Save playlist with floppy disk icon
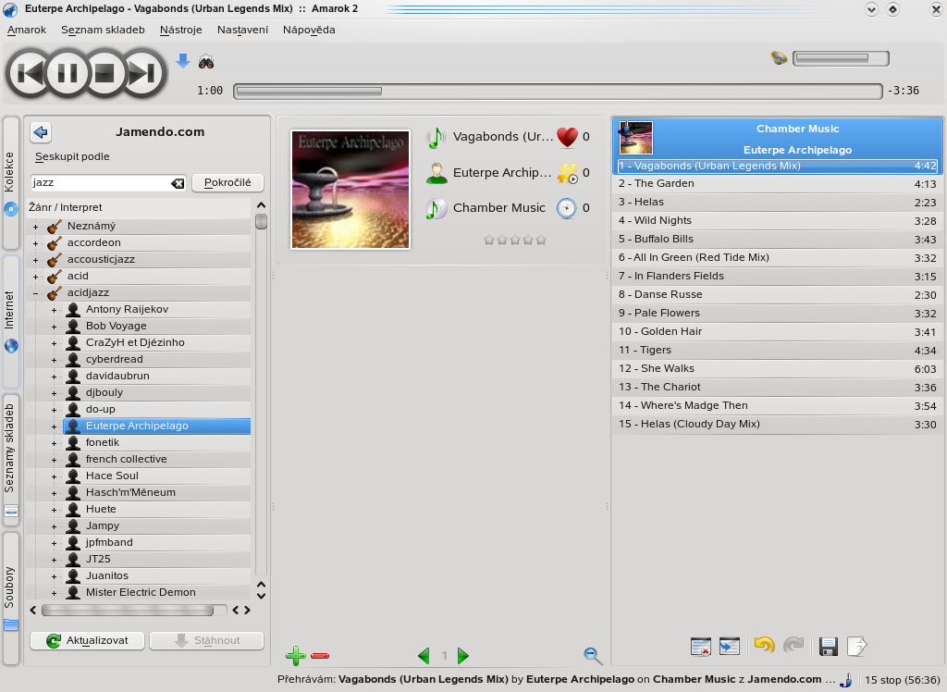This screenshot has width=947, height=692. click(828, 647)
